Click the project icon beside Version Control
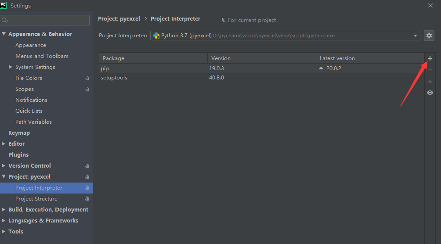This screenshot has width=441, height=244. [87, 166]
